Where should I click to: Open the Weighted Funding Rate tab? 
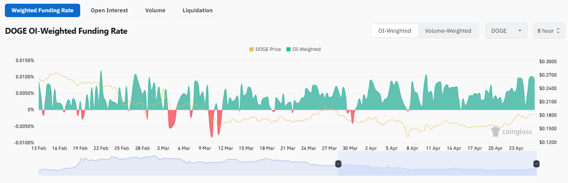click(x=43, y=10)
